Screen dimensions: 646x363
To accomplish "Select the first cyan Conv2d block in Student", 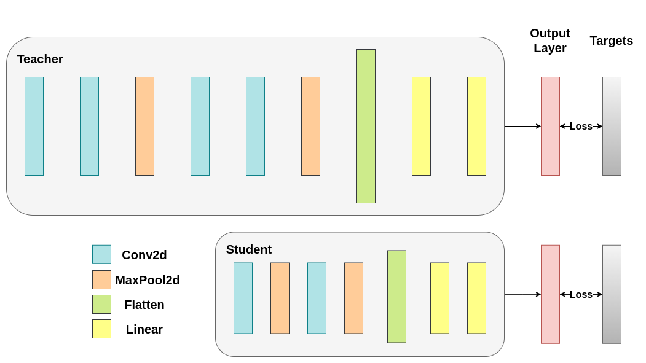I will point(243,298).
